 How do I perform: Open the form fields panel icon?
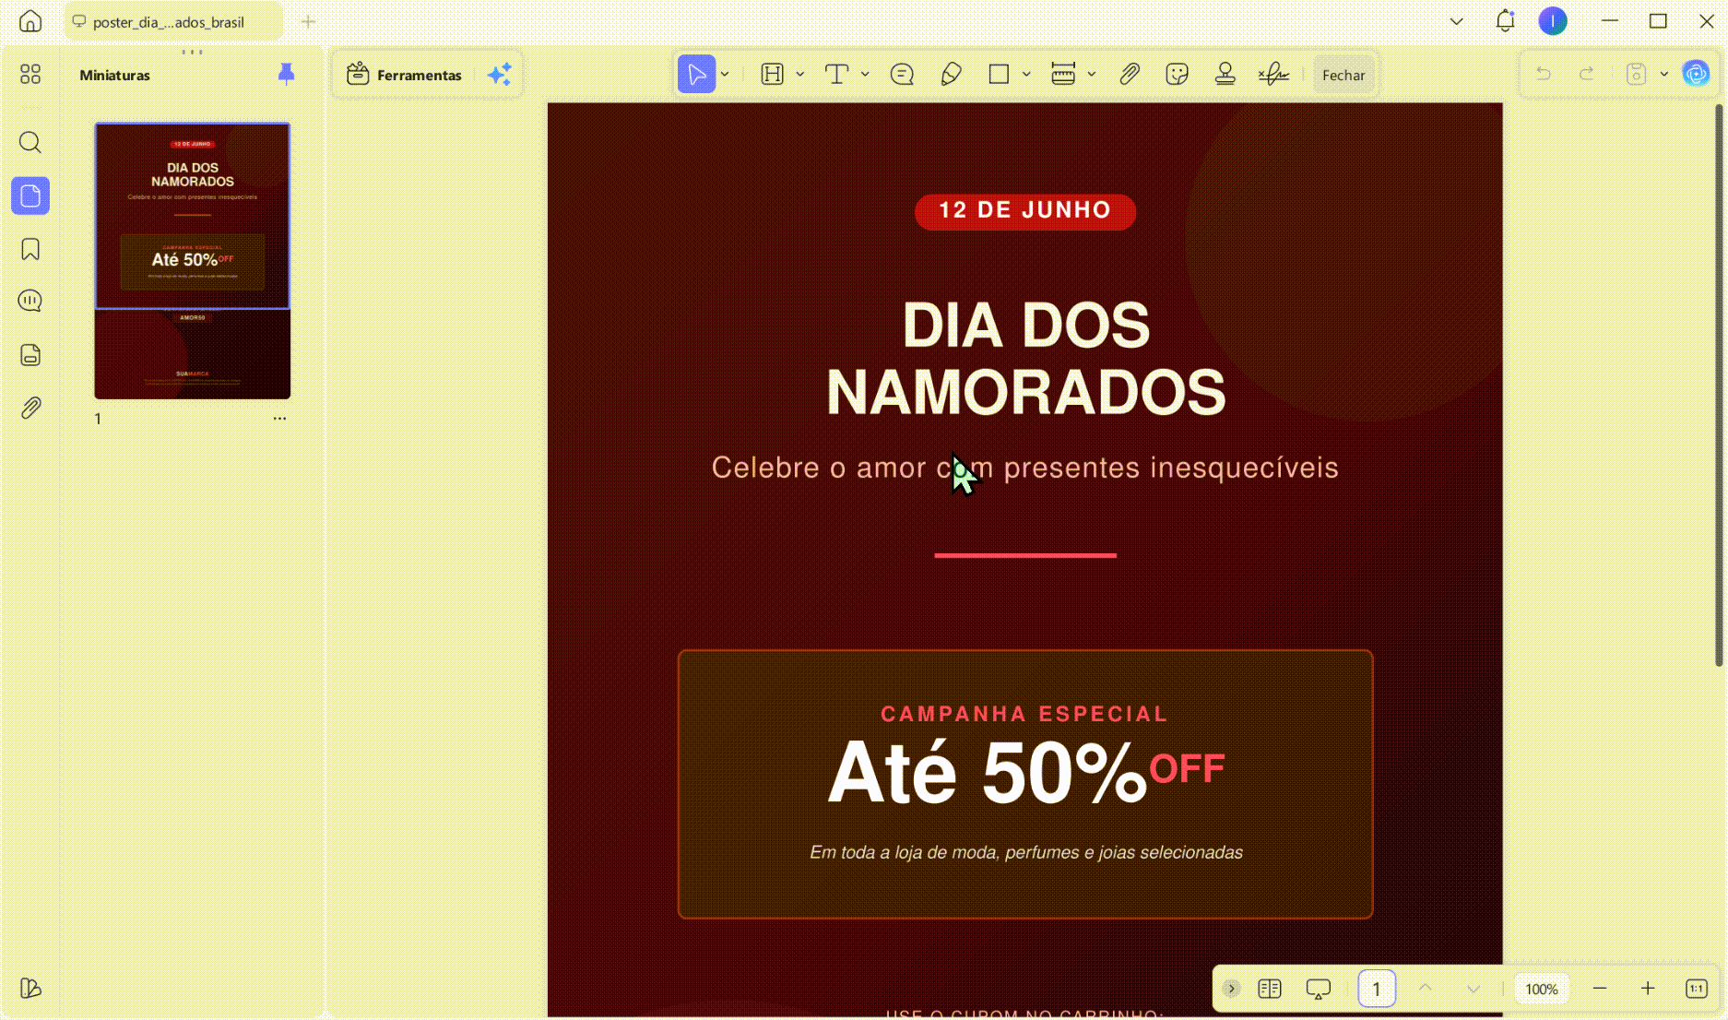tap(30, 355)
